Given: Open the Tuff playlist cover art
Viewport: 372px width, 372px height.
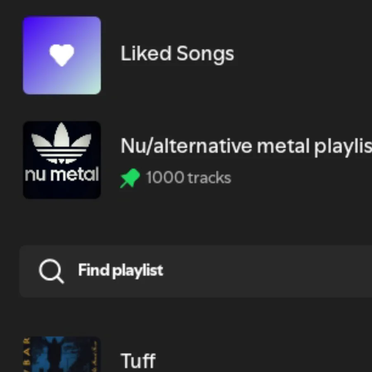Looking at the screenshot, I should click(62, 355).
